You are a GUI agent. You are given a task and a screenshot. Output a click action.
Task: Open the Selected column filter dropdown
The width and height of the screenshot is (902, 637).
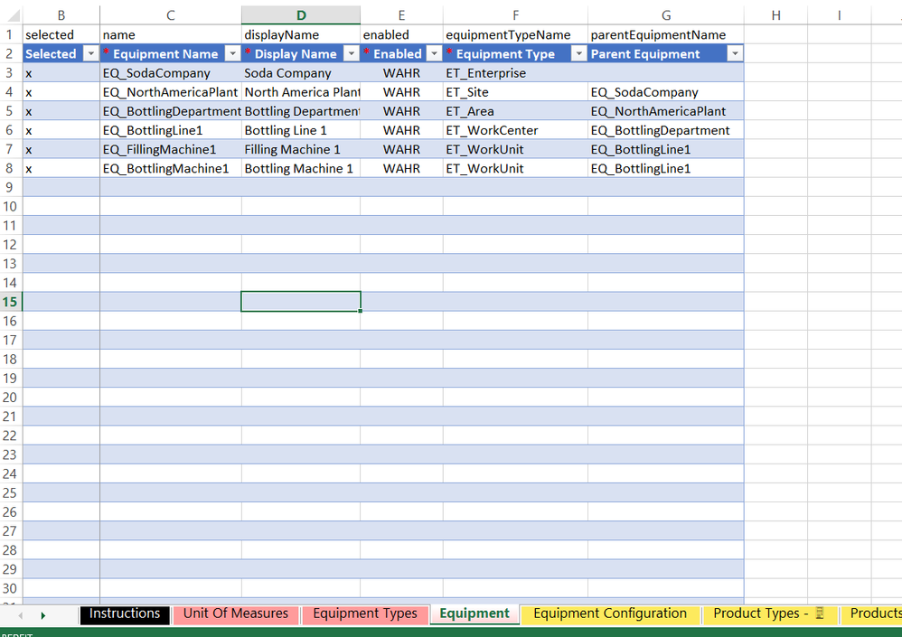point(89,54)
